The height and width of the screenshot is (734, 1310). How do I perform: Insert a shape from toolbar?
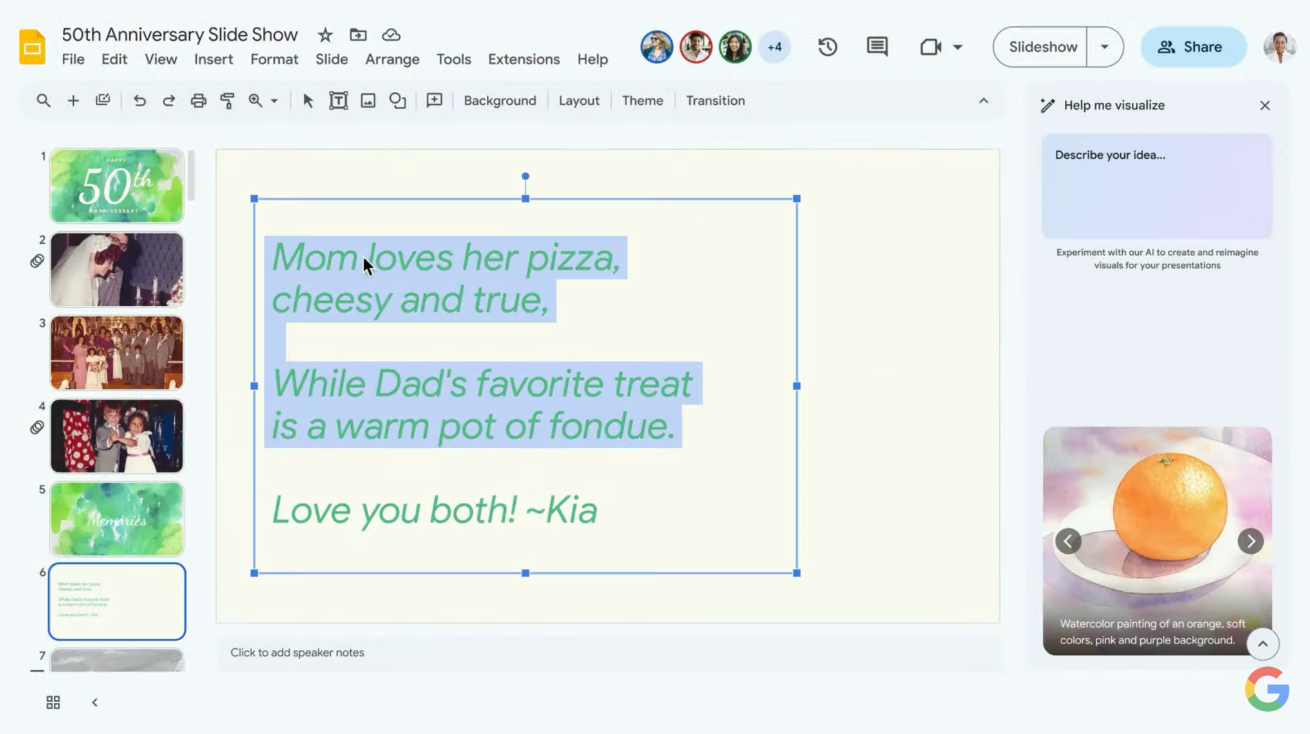coord(398,101)
